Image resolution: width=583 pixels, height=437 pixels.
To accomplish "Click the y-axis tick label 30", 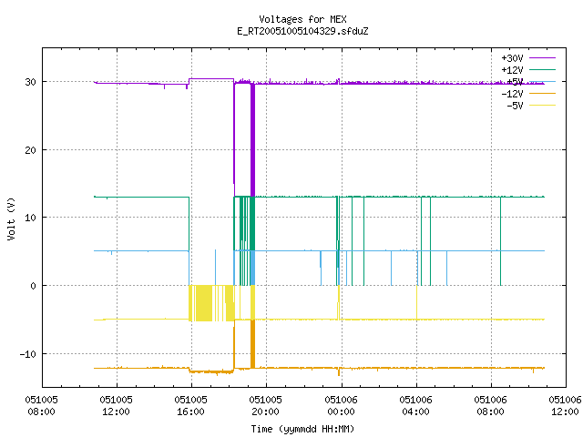I will click(30, 82).
